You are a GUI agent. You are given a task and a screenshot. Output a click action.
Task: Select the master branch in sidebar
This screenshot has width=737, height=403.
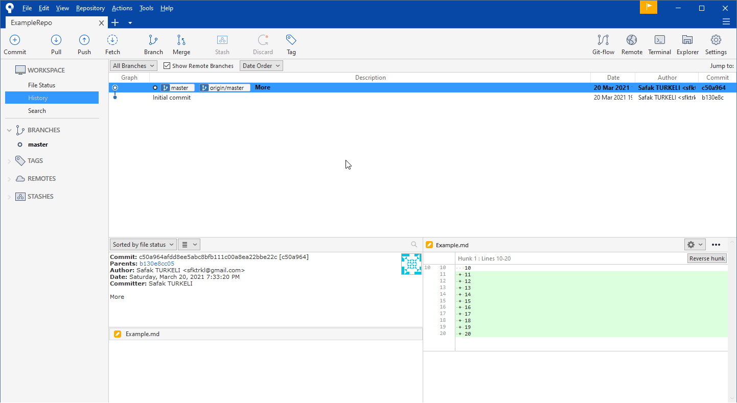coord(38,145)
